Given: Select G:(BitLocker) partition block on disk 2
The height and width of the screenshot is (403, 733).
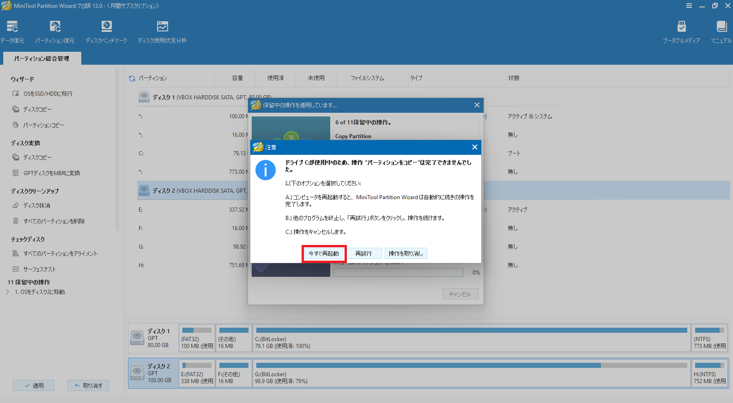Looking at the screenshot, I should pos(471,373).
